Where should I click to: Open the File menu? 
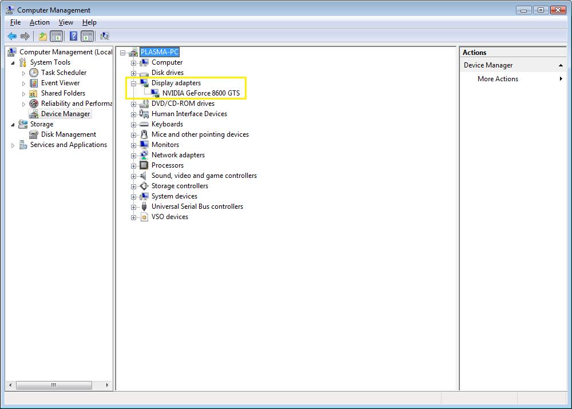[x=15, y=22]
